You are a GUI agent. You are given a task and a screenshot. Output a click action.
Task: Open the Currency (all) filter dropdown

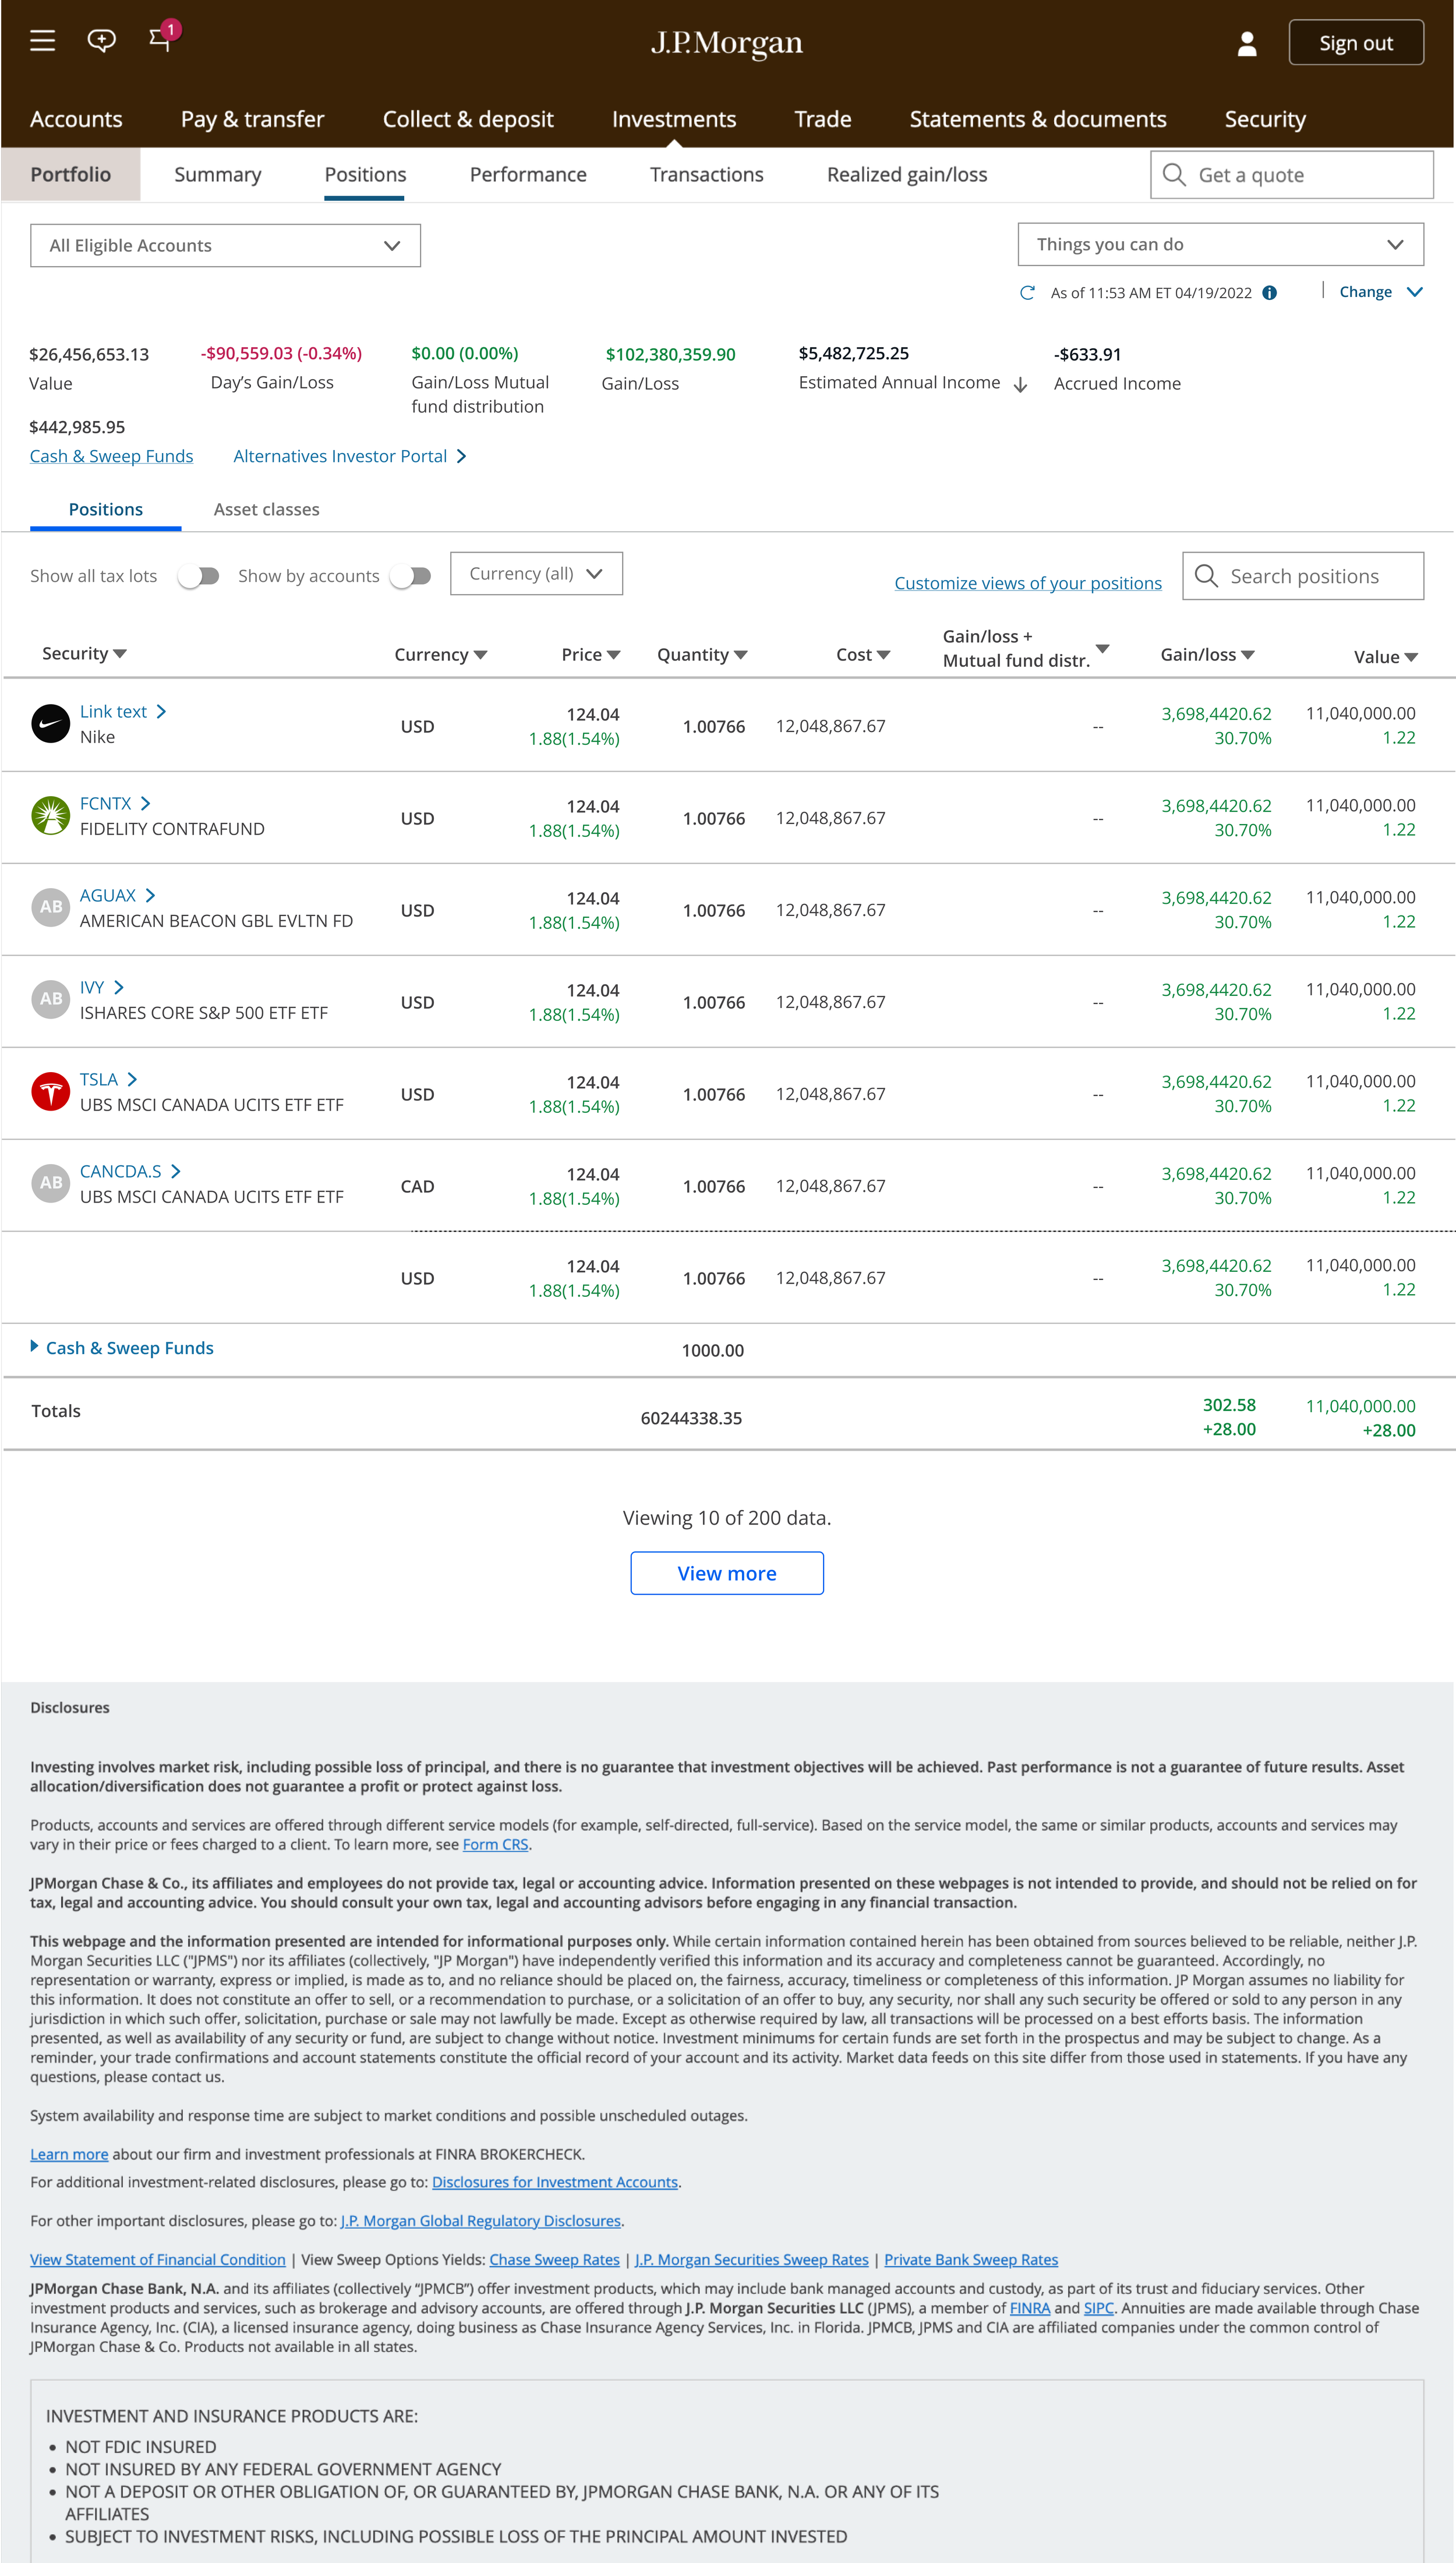tap(536, 574)
